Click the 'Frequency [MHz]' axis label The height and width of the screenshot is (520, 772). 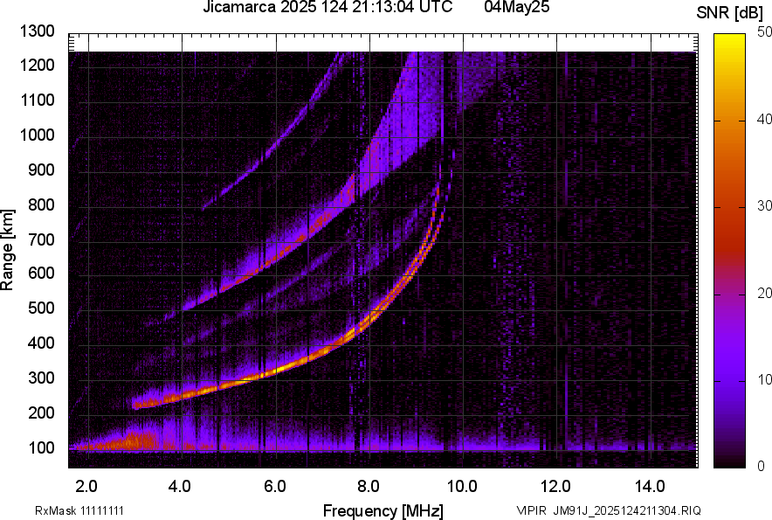tap(383, 510)
